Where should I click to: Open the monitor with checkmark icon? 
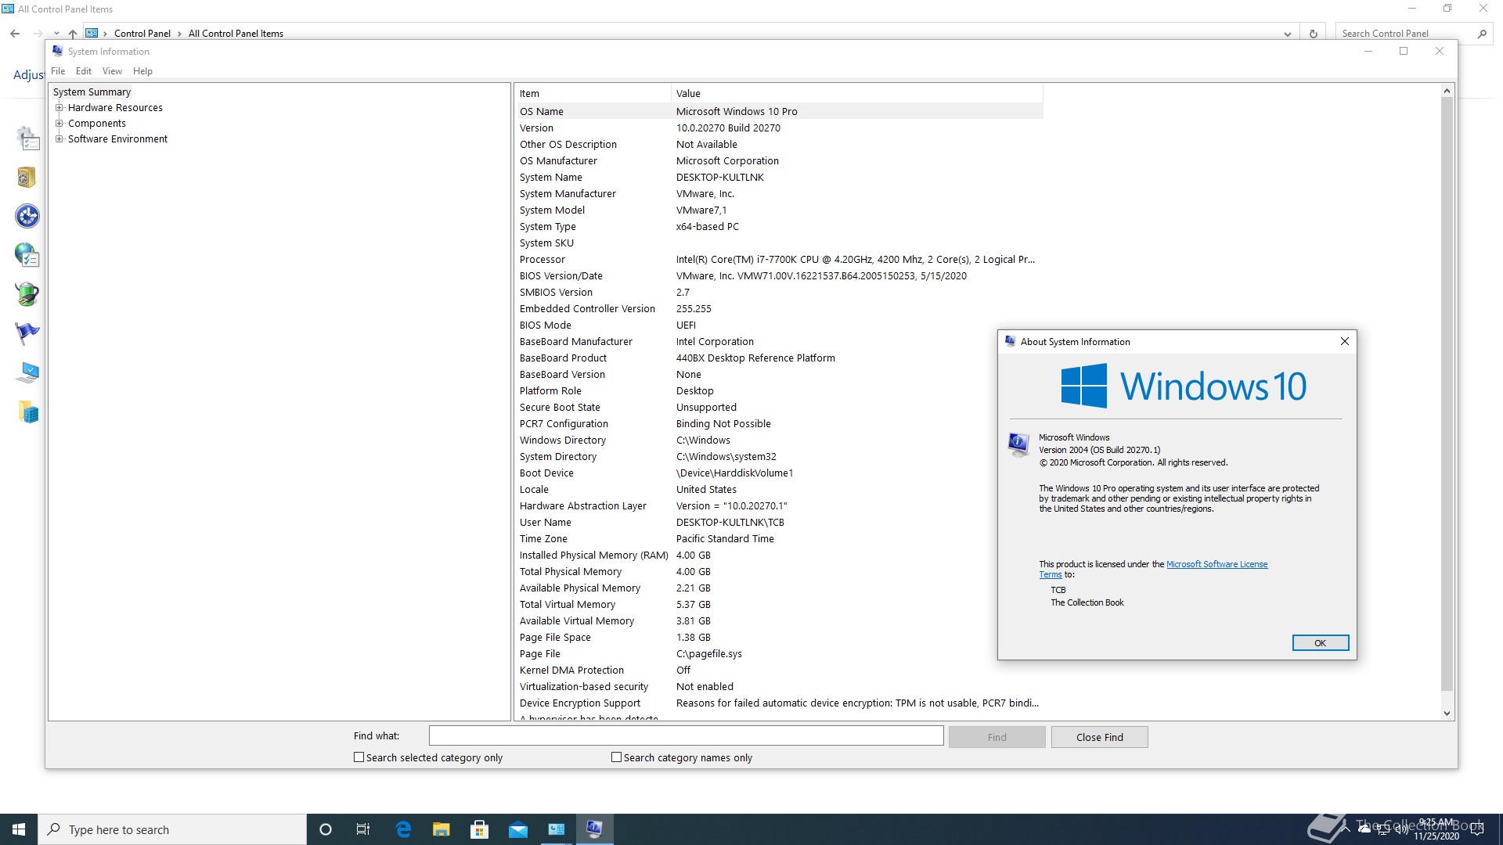[27, 372]
